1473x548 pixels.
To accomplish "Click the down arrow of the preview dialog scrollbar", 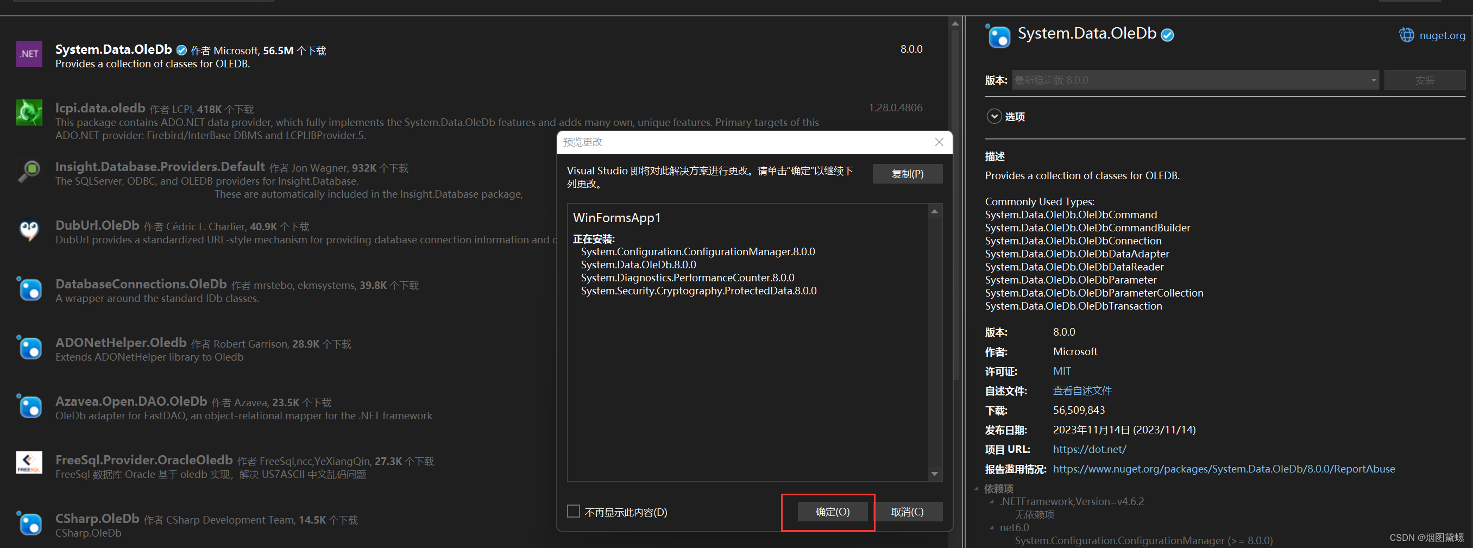I will pos(934,474).
